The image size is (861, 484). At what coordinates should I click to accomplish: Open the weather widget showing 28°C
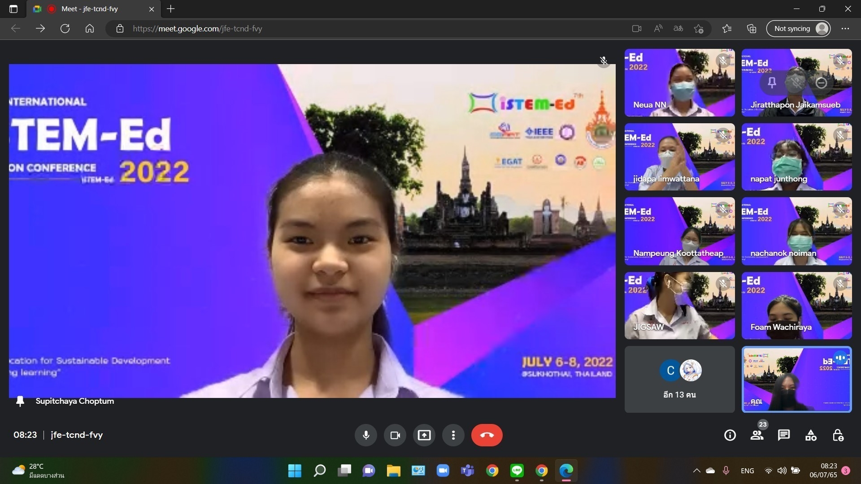(x=38, y=471)
